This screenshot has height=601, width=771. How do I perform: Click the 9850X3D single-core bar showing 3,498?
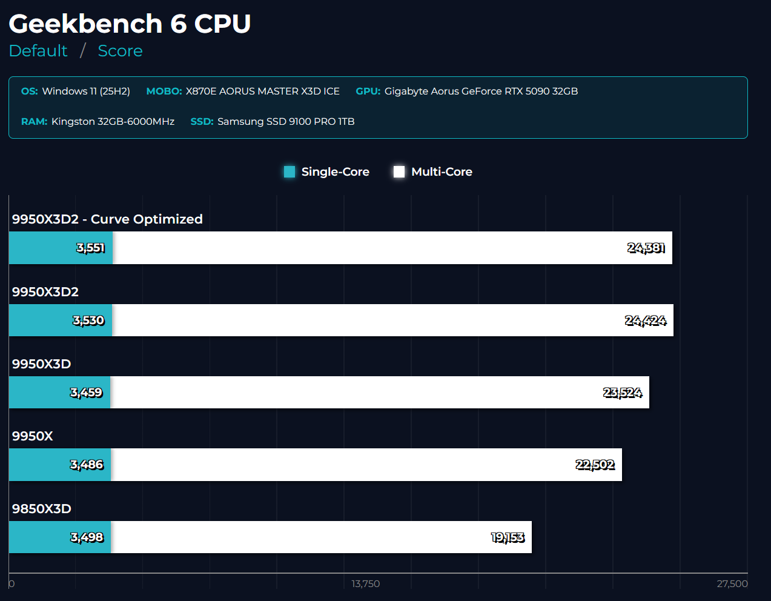[x=59, y=537]
